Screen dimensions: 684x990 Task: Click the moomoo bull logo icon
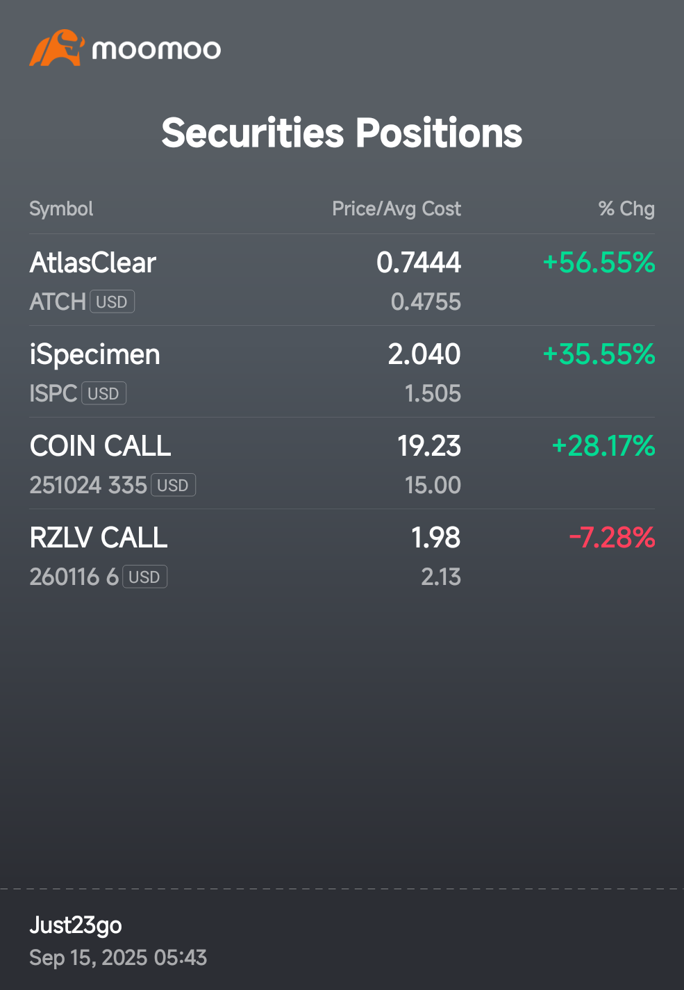pos(56,48)
